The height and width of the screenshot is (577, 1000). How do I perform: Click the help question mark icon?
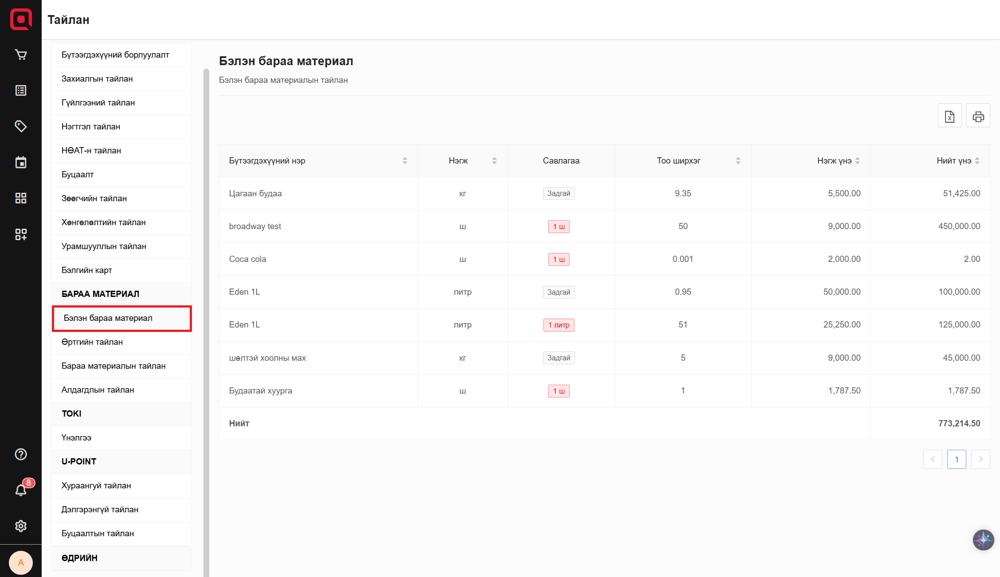click(21, 454)
